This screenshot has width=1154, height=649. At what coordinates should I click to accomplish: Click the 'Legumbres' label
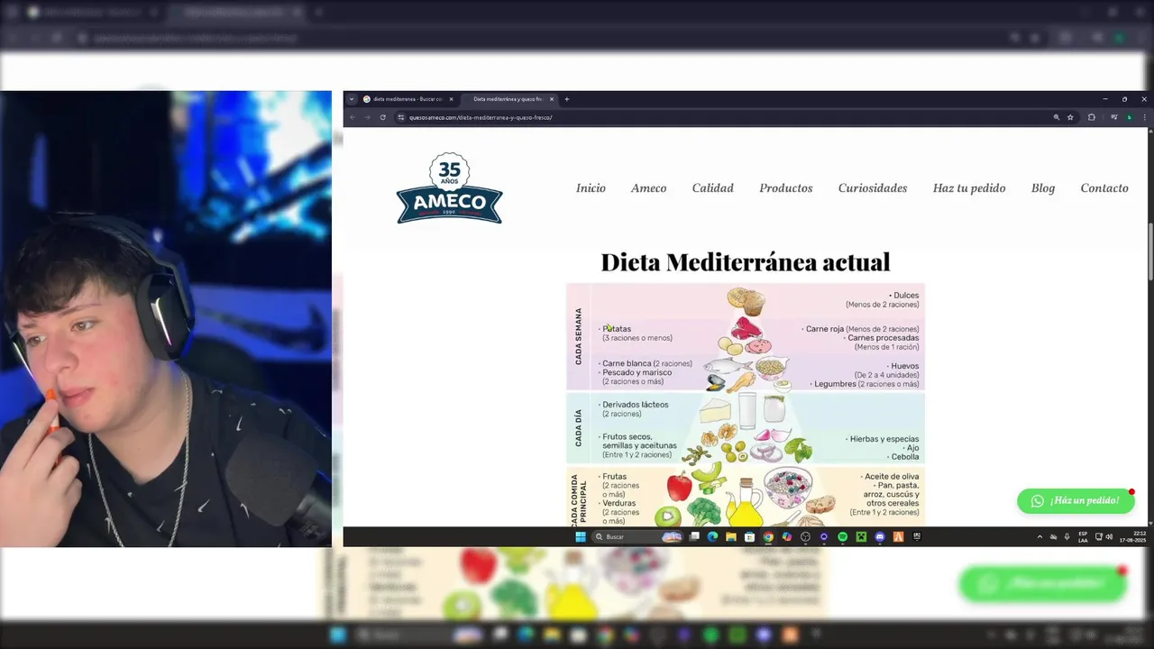click(834, 384)
